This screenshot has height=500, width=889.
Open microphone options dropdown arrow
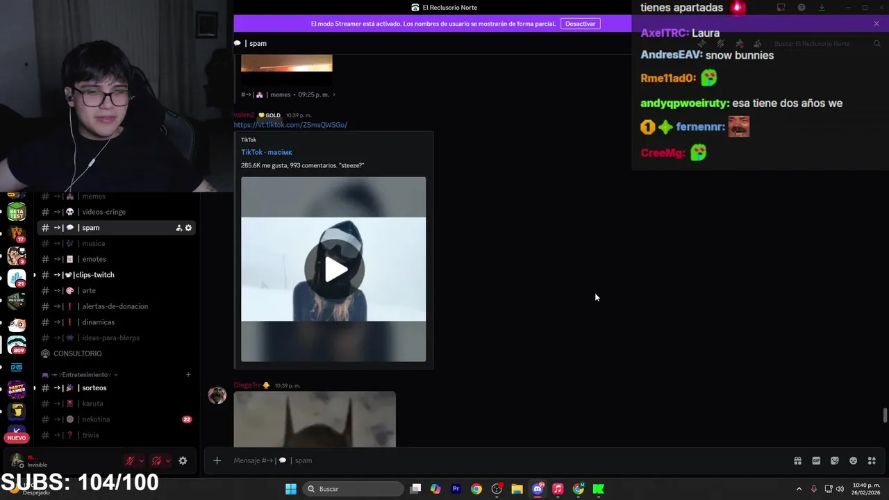[x=142, y=460]
